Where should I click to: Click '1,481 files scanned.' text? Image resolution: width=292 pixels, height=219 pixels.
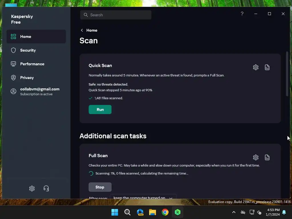(109, 98)
